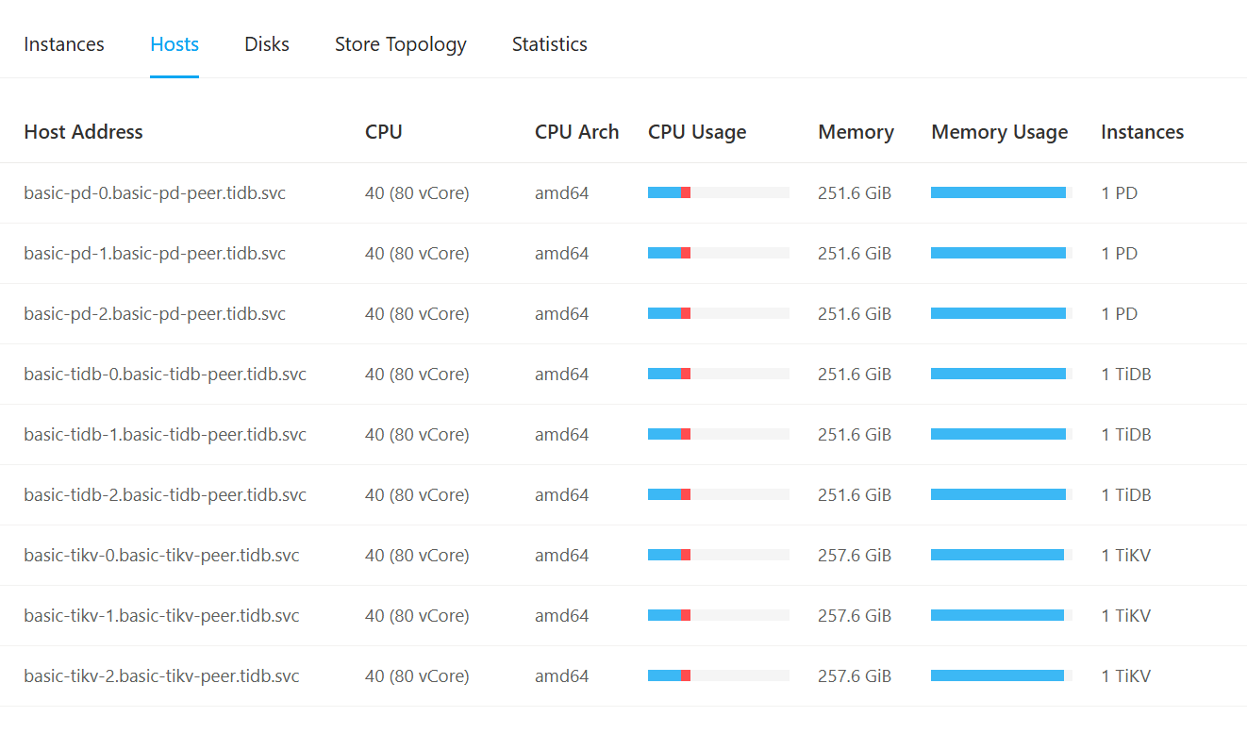This screenshot has width=1247, height=750.
Task: Click CPU usage bar for basic-pd-0
Action: pos(718,192)
